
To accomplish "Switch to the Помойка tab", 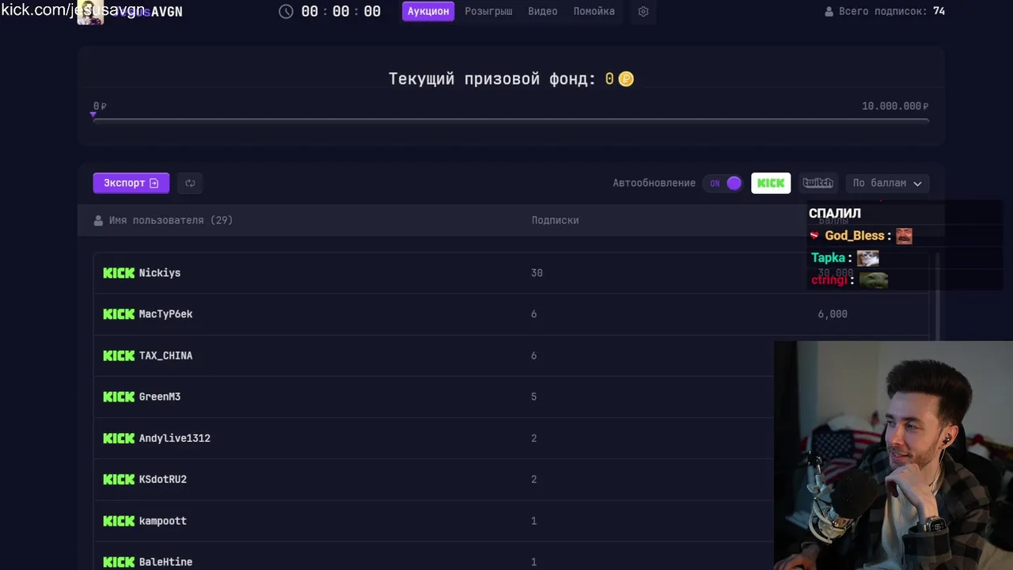I will point(594,11).
